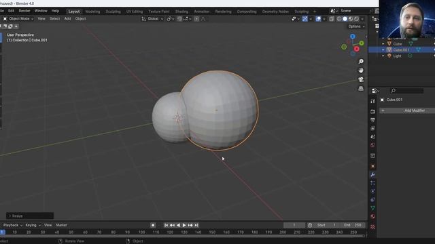Toggle X-ray view button
435x244 pixels.
click(x=332, y=19)
